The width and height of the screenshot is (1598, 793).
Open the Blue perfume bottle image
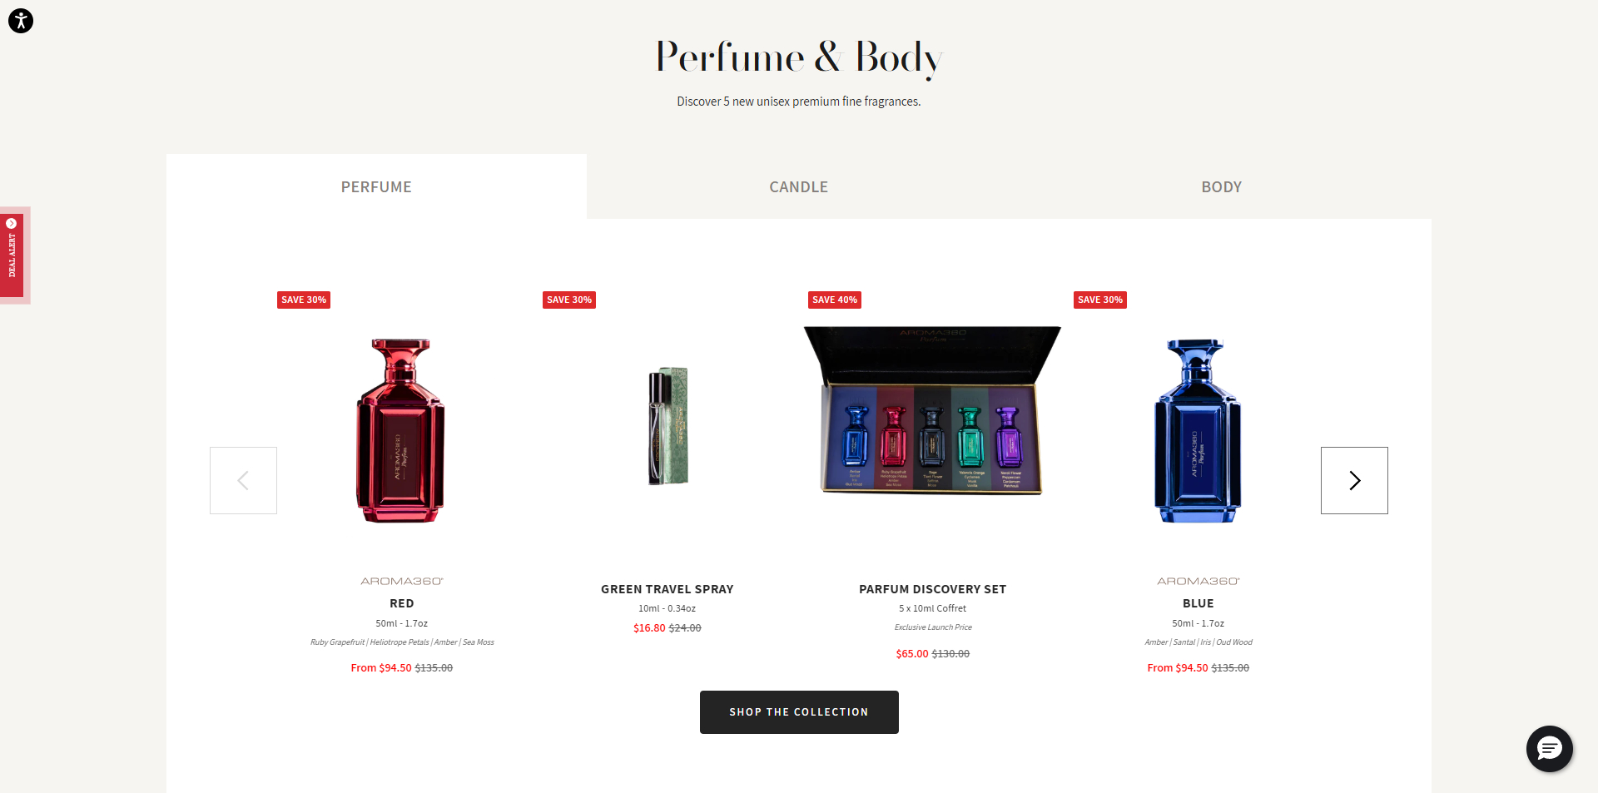click(1198, 430)
